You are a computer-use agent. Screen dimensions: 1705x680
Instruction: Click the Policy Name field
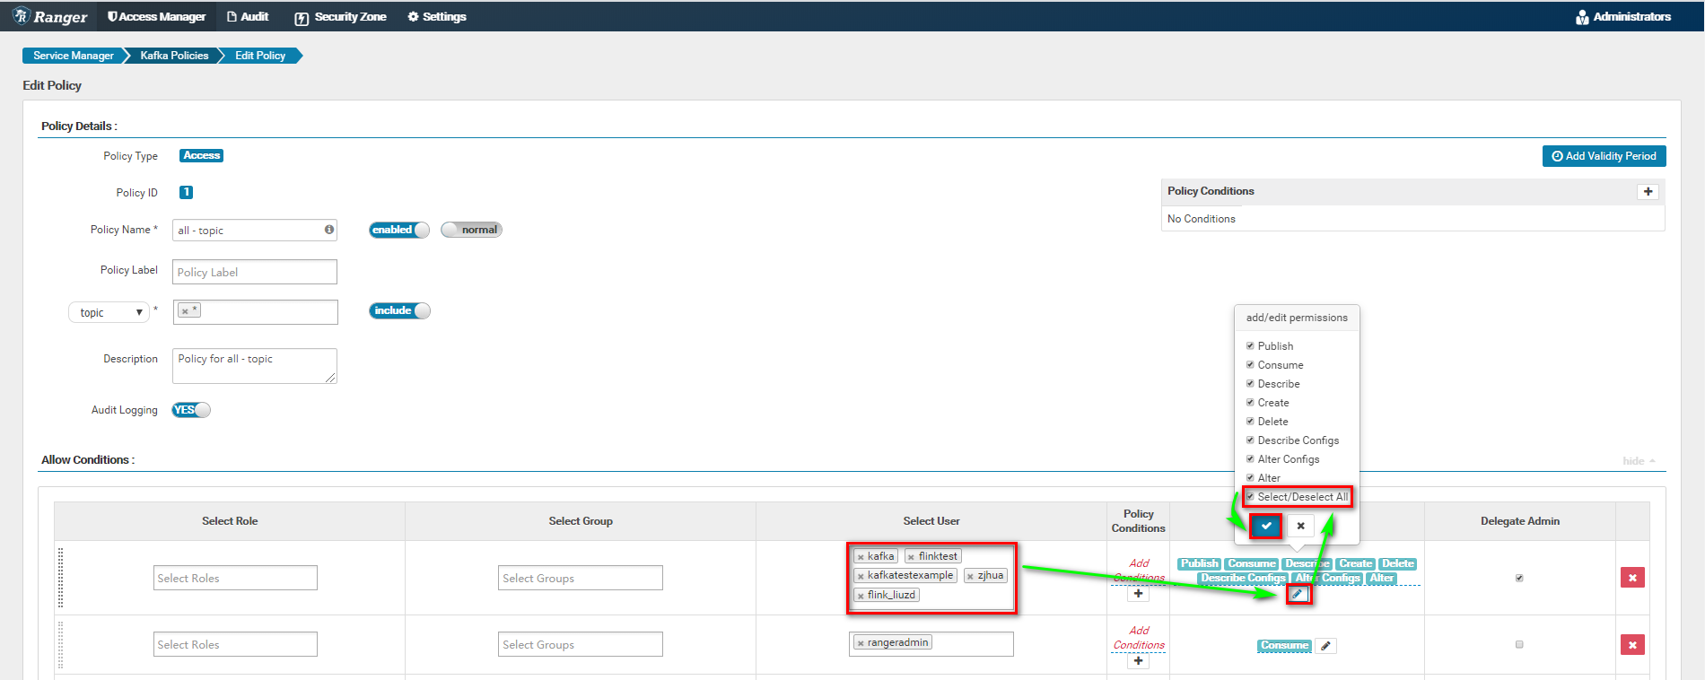[x=255, y=231]
